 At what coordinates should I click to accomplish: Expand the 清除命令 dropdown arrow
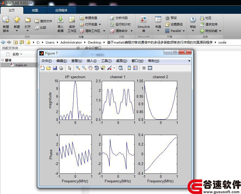click(x=132, y=31)
